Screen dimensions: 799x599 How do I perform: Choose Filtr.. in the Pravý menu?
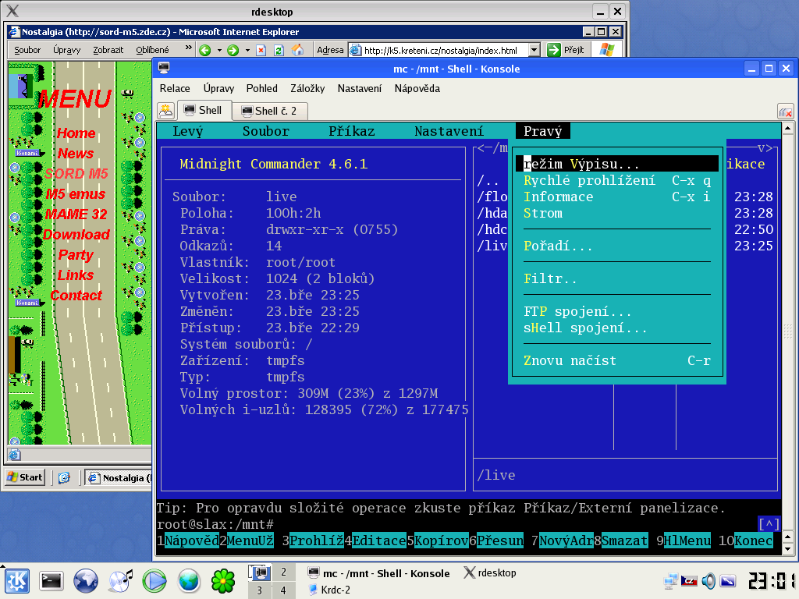pos(616,278)
